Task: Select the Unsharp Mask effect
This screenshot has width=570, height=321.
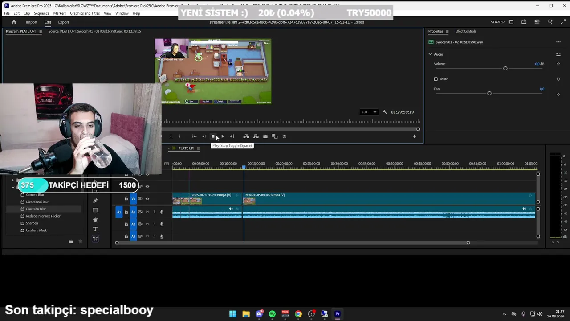Action: click(x=36, y=230)
